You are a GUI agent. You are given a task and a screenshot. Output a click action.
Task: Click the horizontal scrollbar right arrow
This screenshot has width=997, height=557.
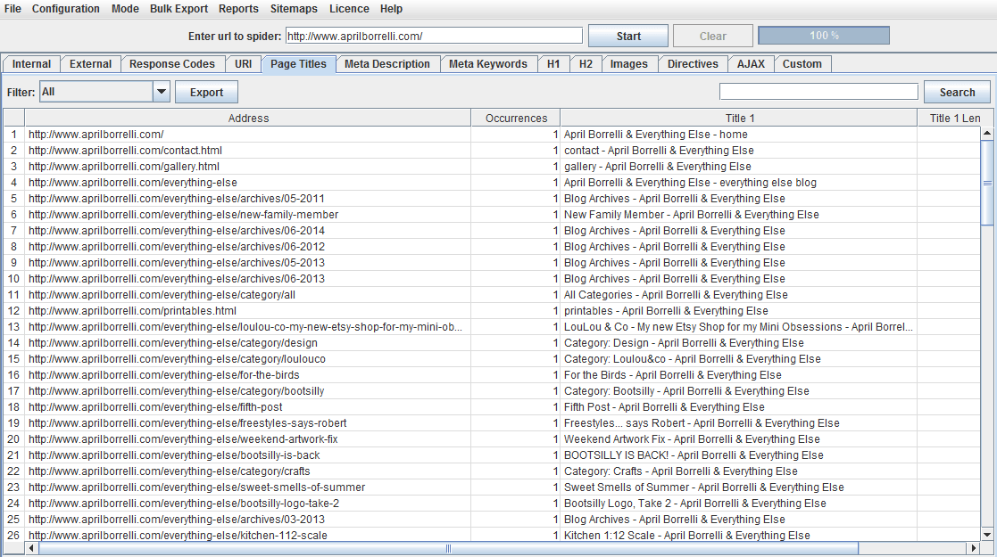pyautogui.click(x=975, y=549)
